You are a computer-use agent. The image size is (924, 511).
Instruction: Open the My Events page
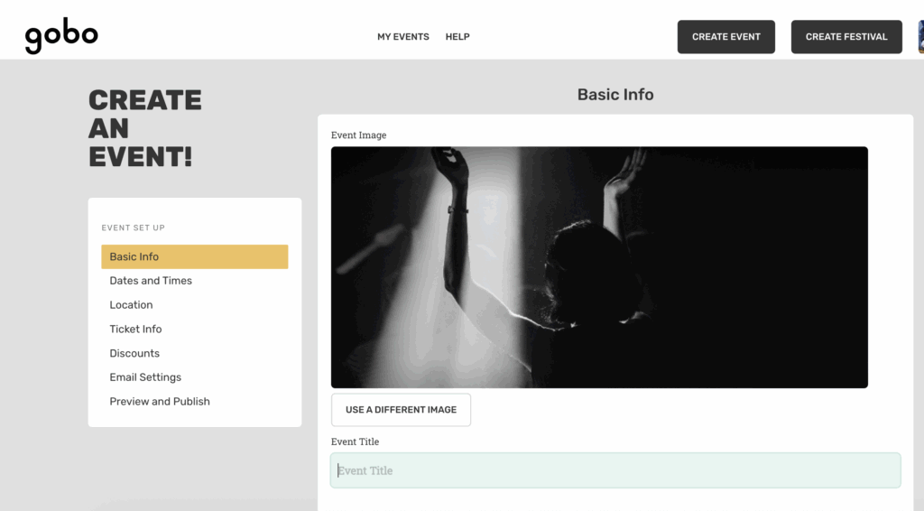403,36
